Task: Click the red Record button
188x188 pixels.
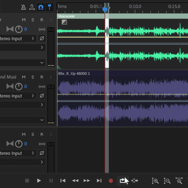Action: pos(111,181)
